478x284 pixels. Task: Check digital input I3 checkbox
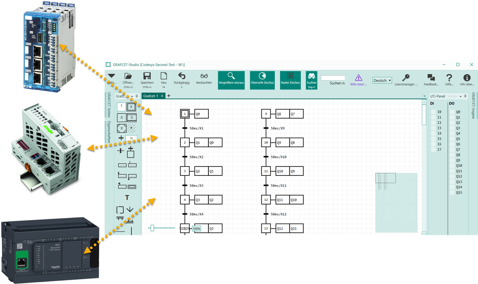(433, 128)
